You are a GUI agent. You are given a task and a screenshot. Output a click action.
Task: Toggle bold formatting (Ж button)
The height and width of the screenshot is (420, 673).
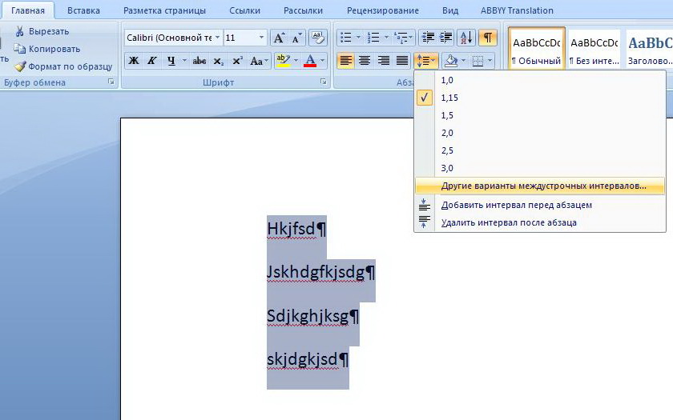[134, 61]
